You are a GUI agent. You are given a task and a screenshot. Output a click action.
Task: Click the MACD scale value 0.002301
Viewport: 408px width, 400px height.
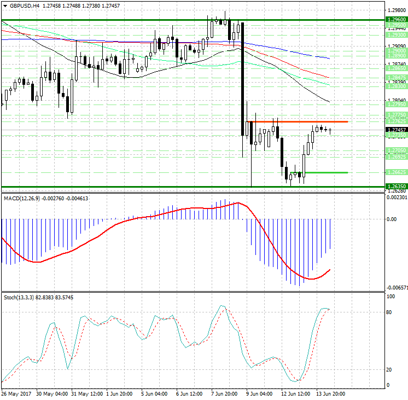[x=397, y=198]
